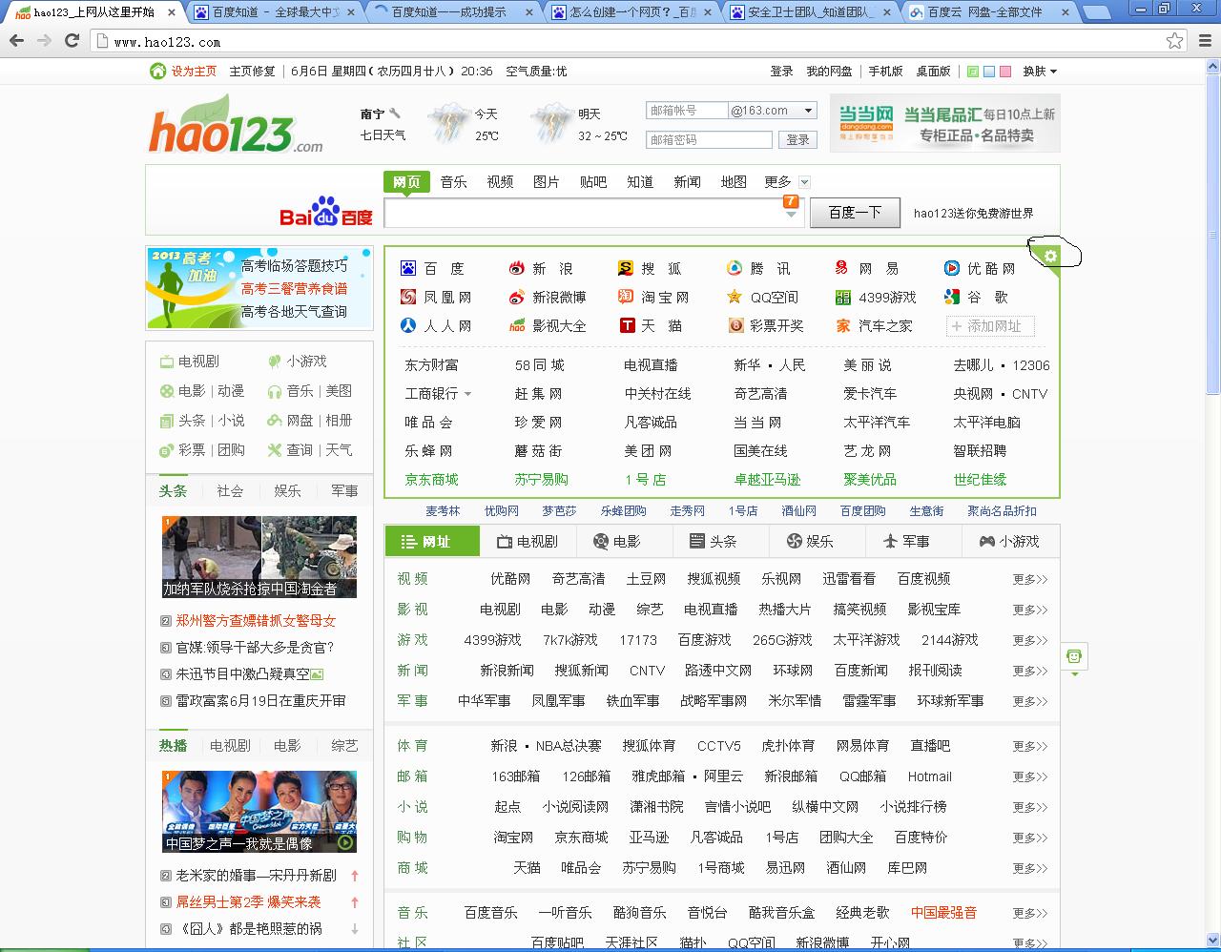Open the Chrome menu icon
The height and width of the screenshot is (952, 1221).
coord(1203,41)
